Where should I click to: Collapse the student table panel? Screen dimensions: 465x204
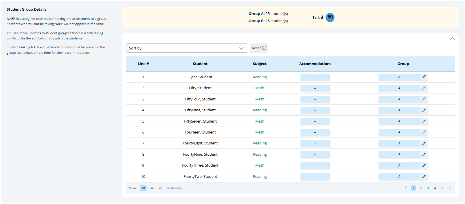452,39
